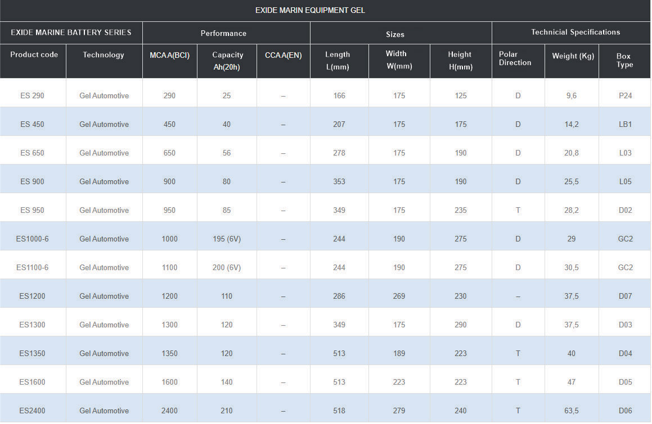Select the D07 box type cell
652x424 pixels.
[625, 296]
